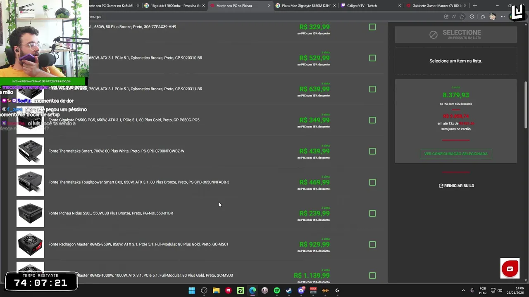Open Thermaltake Toughpower BX3 product image
529x297 pixels.
click(30, 182)
